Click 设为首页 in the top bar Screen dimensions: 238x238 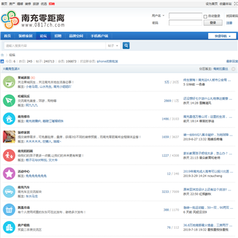click(x=212, y=4)
